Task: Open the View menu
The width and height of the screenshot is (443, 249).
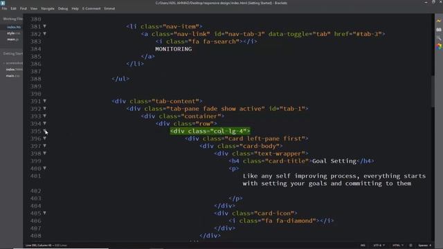Action: tap(34, 8)
